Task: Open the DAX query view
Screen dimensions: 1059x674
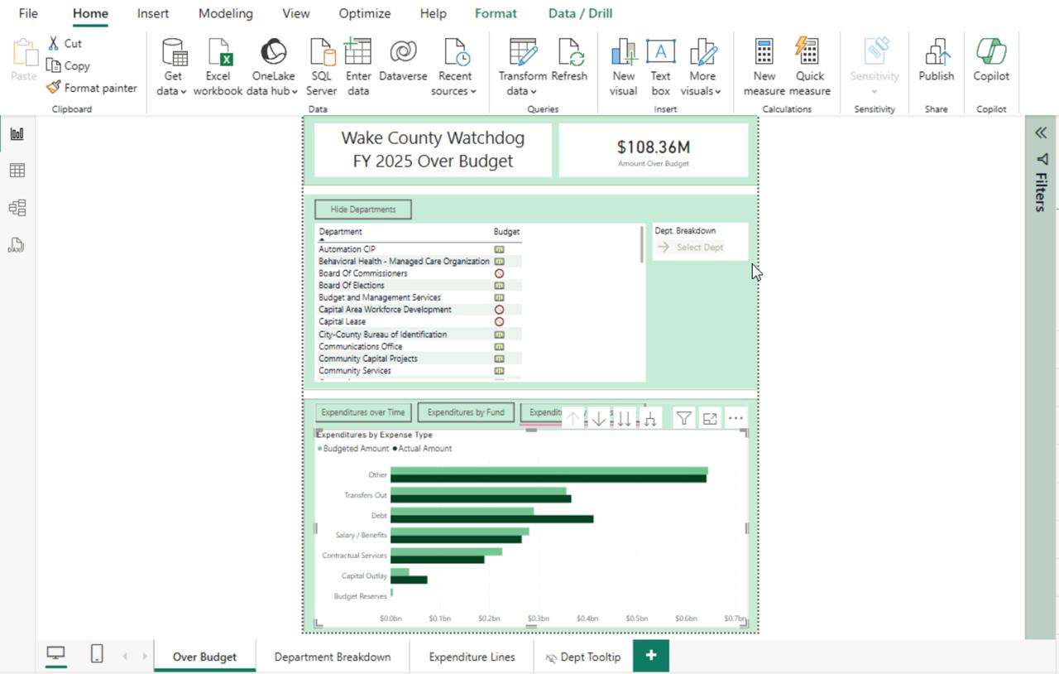Action: click(16, 245)
